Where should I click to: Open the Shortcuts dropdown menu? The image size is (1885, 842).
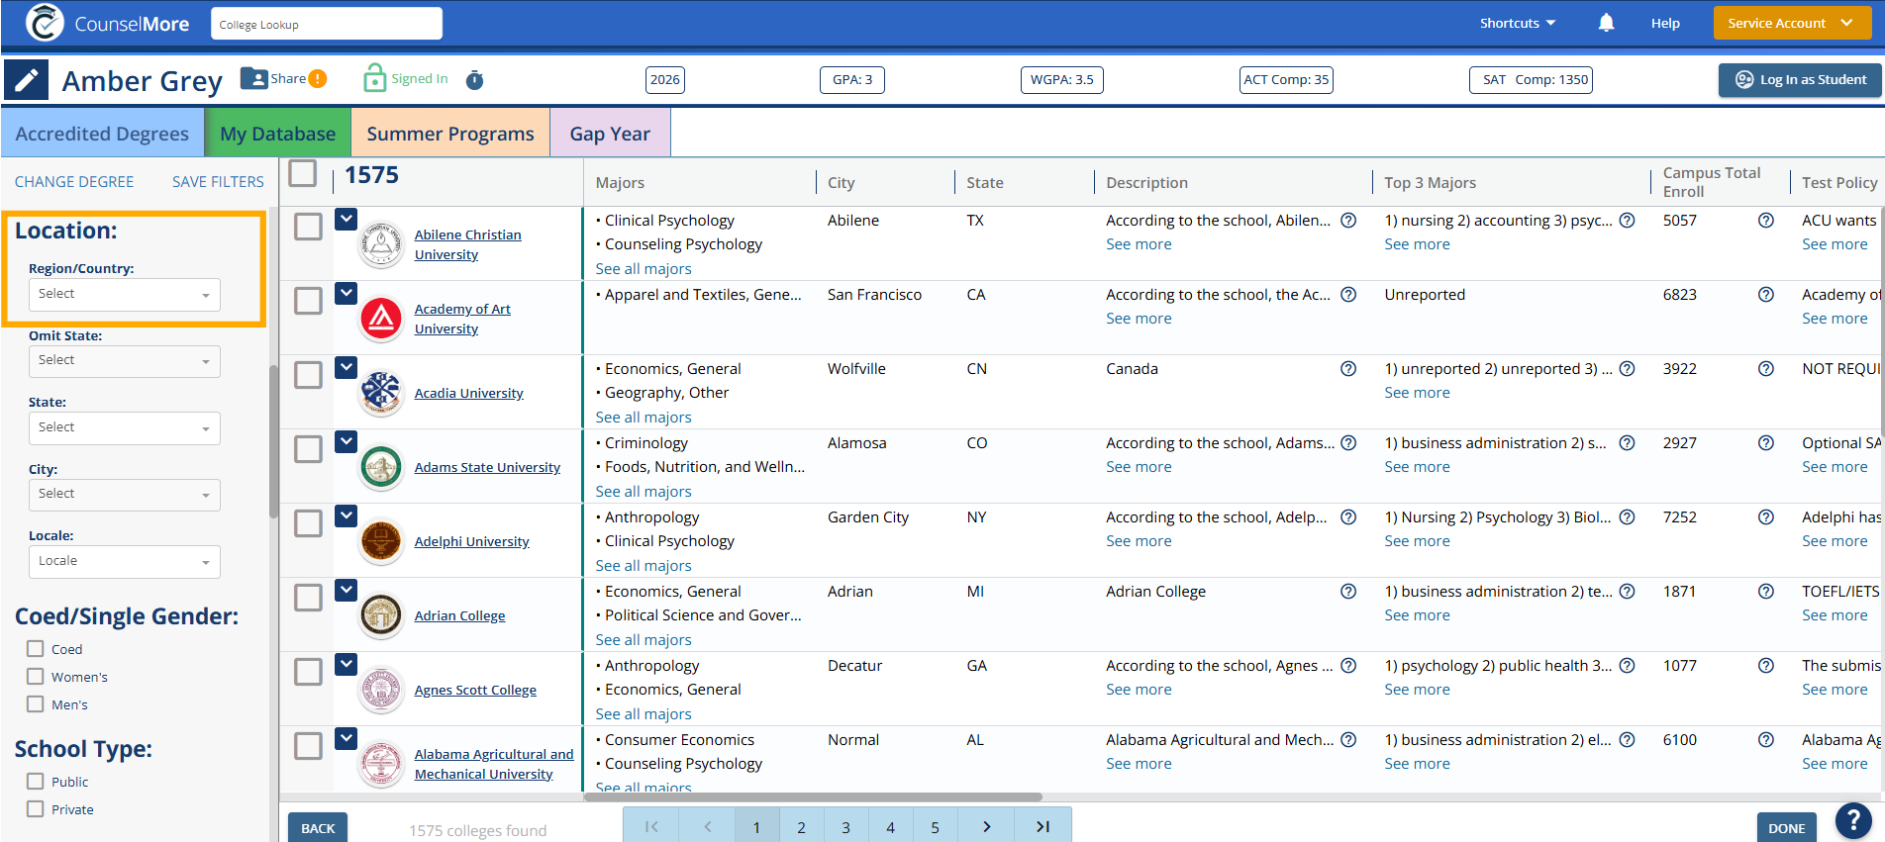point(1518,23)
